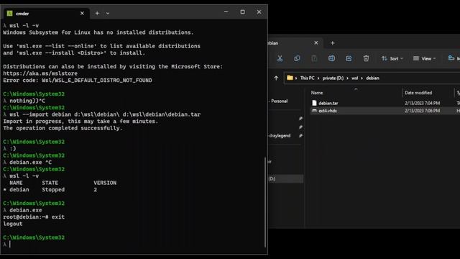Viewport: 460px width, 259px height.
Task: Click date 2/13/2023 7:04 PM of debian.tar
Action: (422, 103)
